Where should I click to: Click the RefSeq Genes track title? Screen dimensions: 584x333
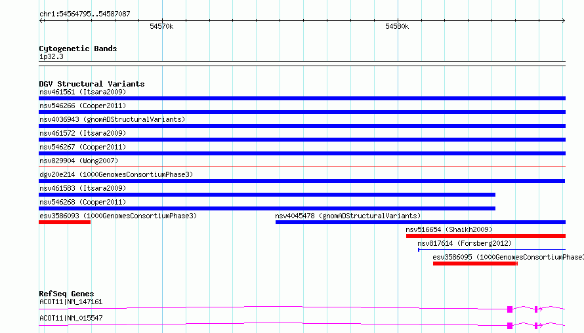66,294
